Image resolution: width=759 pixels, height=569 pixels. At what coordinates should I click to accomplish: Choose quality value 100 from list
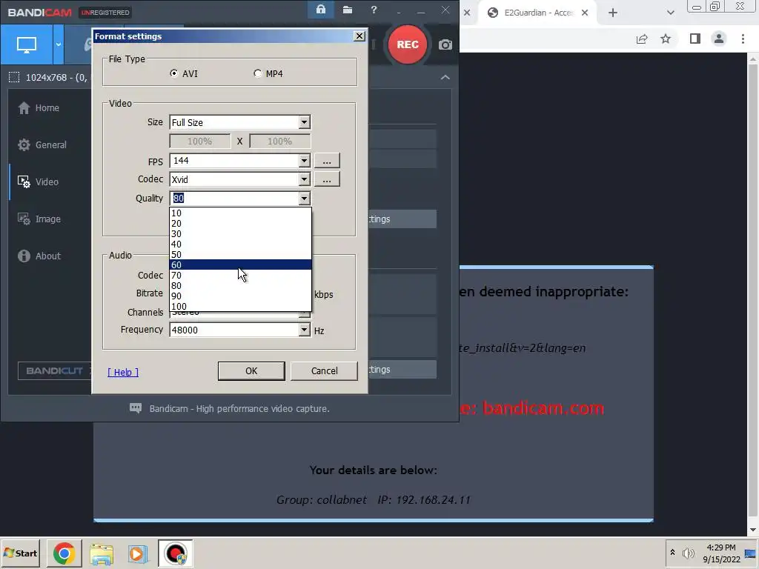tap(240, 306)
